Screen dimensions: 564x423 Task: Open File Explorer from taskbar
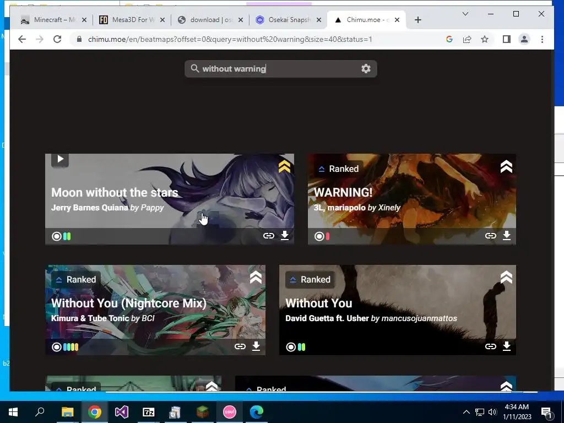tap(67, 412)
